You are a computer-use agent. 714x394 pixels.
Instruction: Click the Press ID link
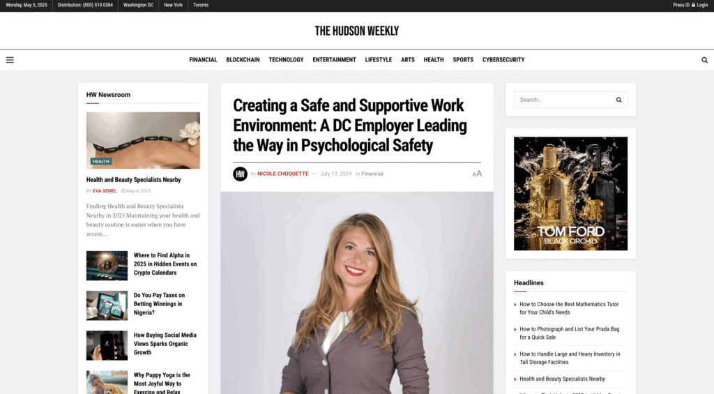tap(681, 5)
